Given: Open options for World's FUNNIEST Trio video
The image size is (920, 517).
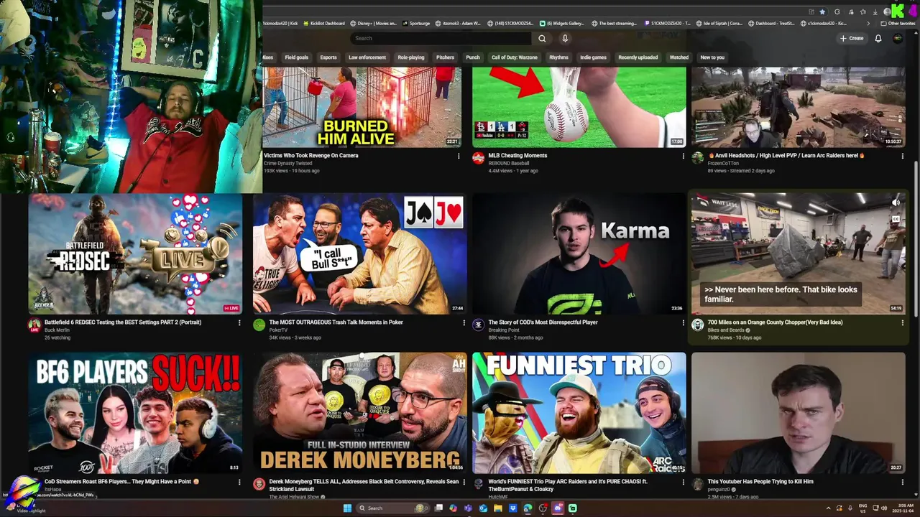Looking at the screenshot, I should pyautogui.click(x=683, y=482).
